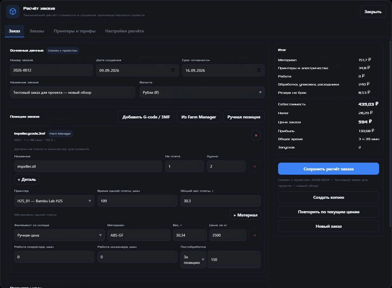Click the Создать копию button
The image size is (392, 288).
[x=328, y=197]
